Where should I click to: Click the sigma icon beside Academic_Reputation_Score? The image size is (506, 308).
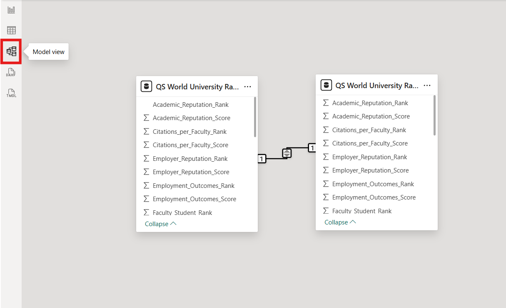pos(146,118)
